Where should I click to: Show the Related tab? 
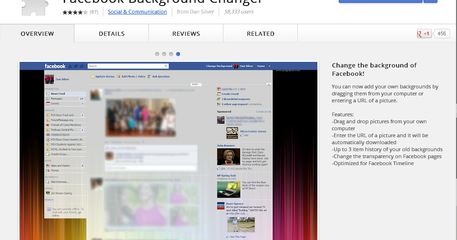tap(261, 33)
